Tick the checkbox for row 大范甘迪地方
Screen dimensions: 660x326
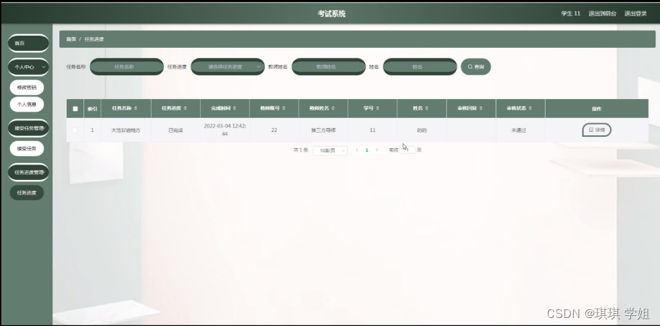(x=75, y=130)
